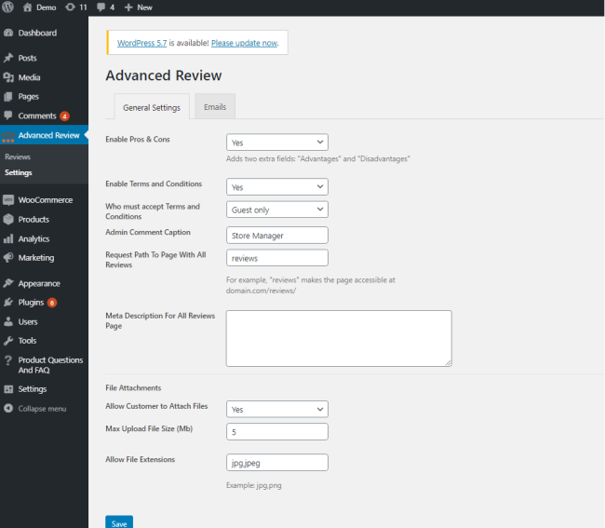Select the Settings submenu under Advanced Review
This screenshot has width=605, height=528.
click(18, 172)
